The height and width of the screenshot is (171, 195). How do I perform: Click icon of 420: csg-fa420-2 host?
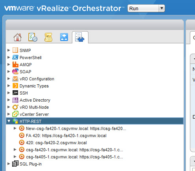[22, 142]
